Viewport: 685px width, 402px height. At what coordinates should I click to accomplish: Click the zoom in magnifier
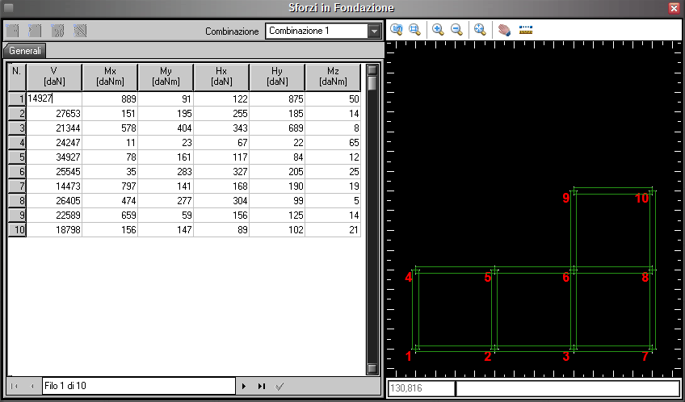pos(438,30)
